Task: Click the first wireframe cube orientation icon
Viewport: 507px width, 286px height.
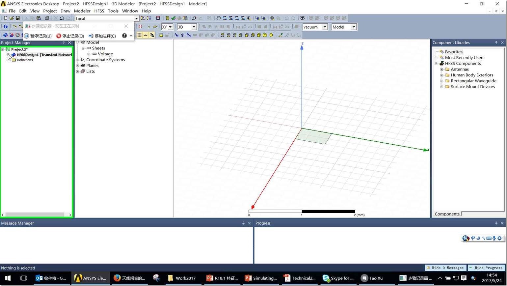Action: pos(223,35)
